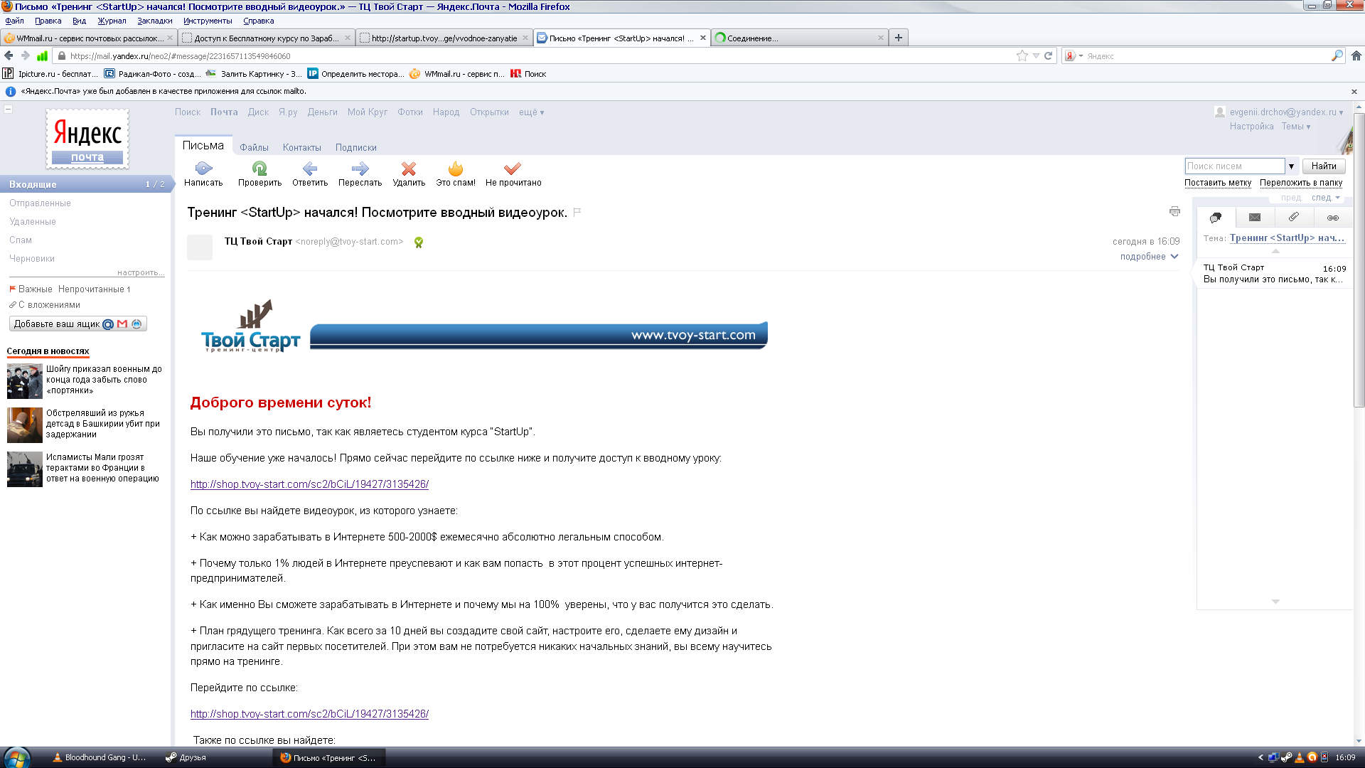Click the Важные filter label
Image resolution: width=1365 pixels, height=768 pixels.
[35, 289]
